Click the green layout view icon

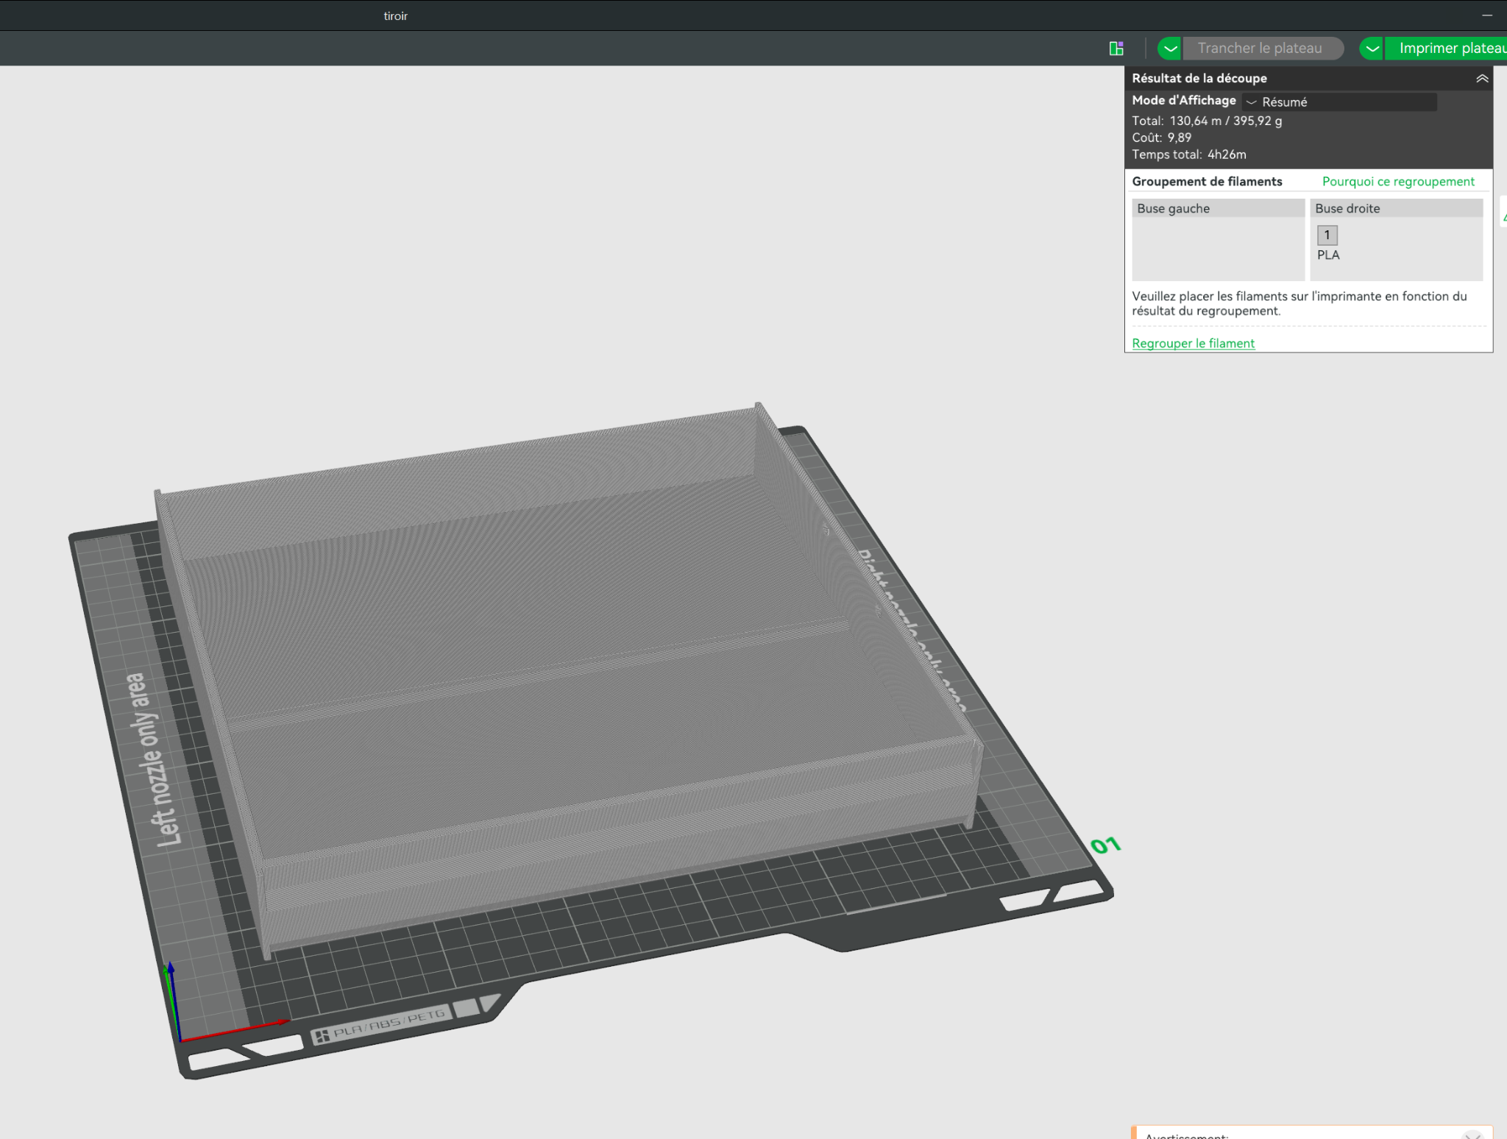click(1116, 49)
